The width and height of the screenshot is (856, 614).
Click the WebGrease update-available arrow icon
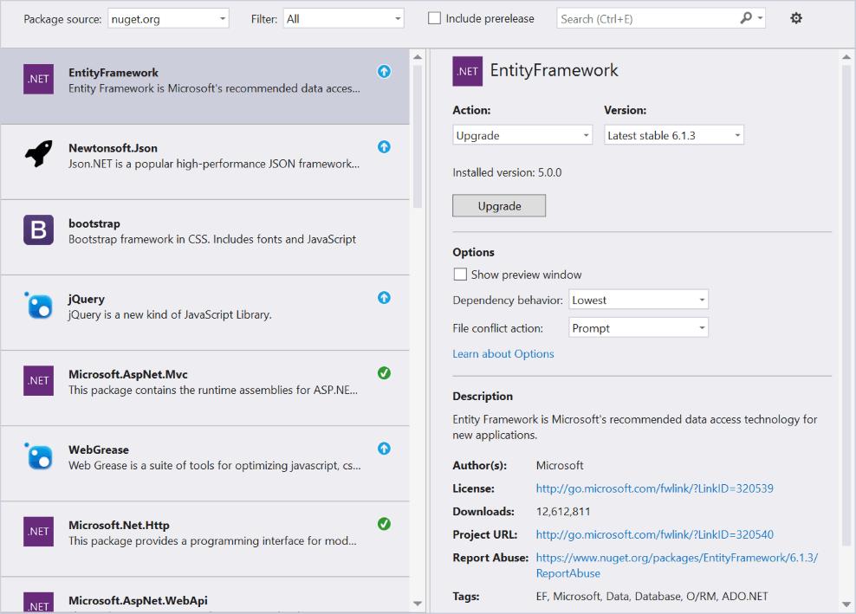384,448
